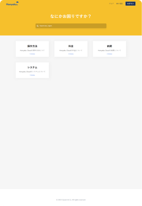This screenshot has width=142, height=206.
Task: Open the 納期 category heading
Action: (x=109, y=46)
